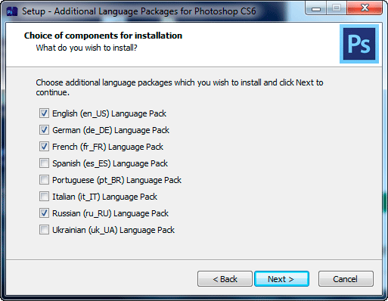This screenshot has height=301, width=388.
Task: Enable Spanish (es_ES) Language Pack
Action: 44,163
